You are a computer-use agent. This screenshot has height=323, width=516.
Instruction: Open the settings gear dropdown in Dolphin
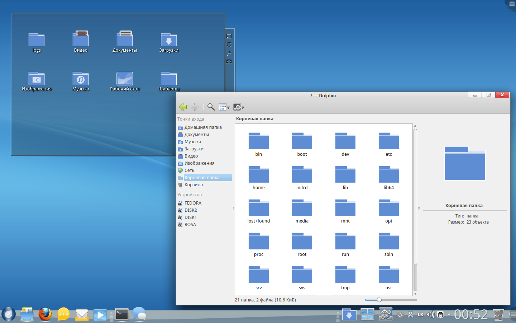[239, 107]
